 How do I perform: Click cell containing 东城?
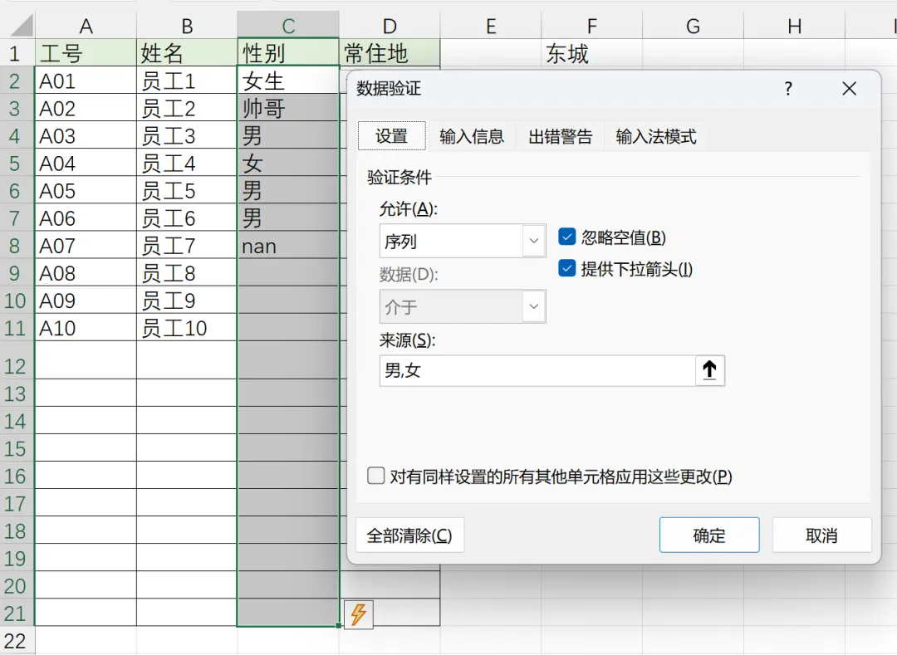click(592, 53)
